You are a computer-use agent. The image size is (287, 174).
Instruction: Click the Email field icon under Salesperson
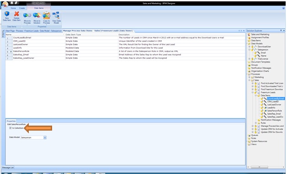click(259, 53)
